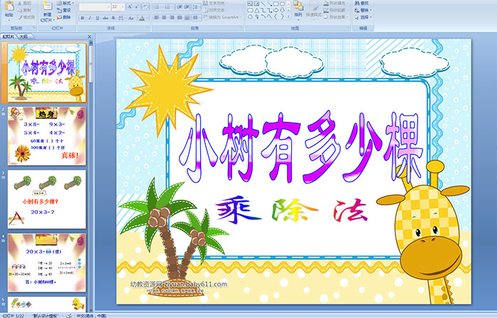The image size is (497, 318).
Task: Switch to the Slides (幻灯片) pane tab
Action: pyautogui.click(x=8, y=37)
